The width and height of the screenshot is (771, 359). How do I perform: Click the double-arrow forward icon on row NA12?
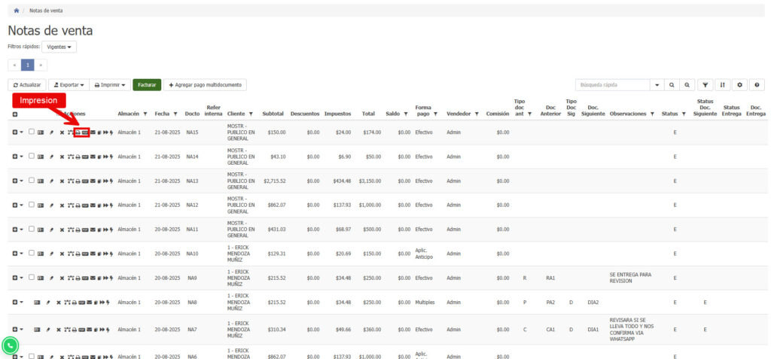(x=105, y=205)
